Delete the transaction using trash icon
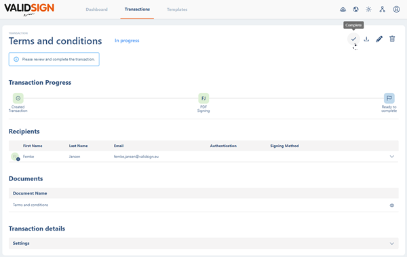 (392, 39)
